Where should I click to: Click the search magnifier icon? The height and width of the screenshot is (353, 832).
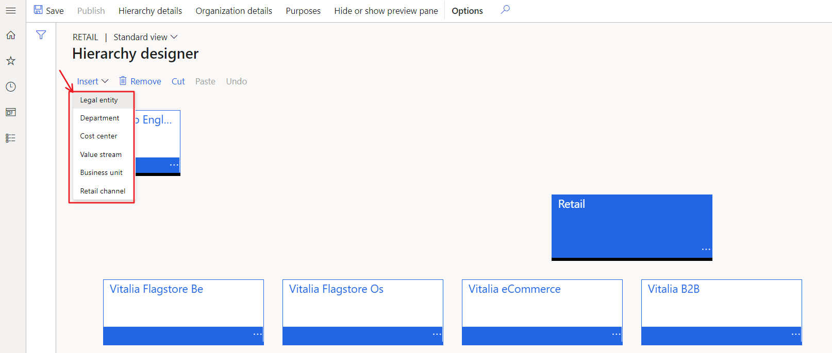[505, 10]
